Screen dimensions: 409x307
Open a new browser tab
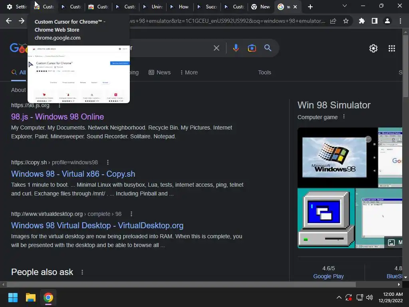[x=310, y=7]
